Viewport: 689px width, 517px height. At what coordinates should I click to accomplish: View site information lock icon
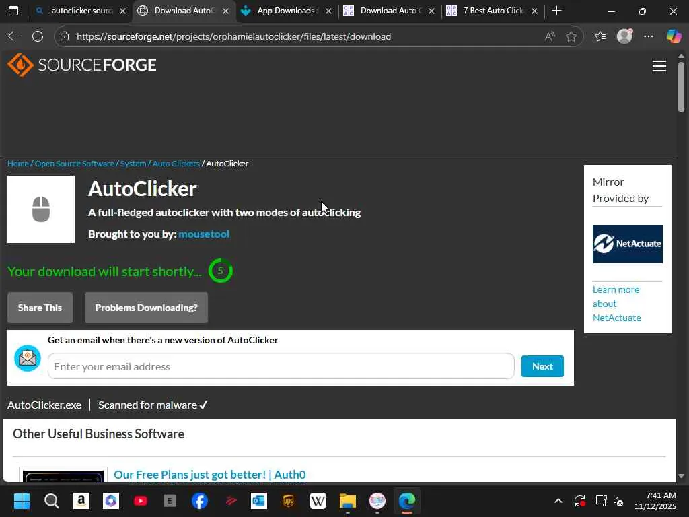(65, 36)
